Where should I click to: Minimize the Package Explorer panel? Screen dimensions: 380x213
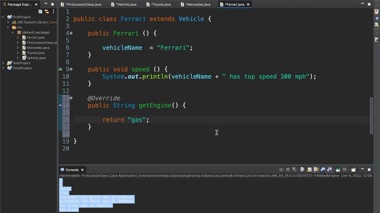point(46,4)
